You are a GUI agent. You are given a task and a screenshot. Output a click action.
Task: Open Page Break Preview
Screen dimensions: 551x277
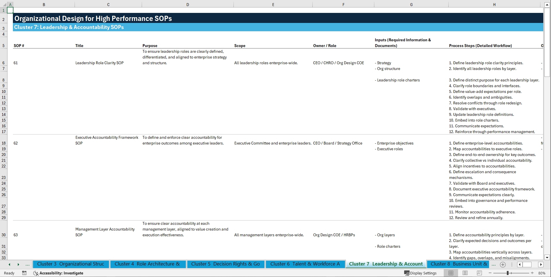coord(479,273)
